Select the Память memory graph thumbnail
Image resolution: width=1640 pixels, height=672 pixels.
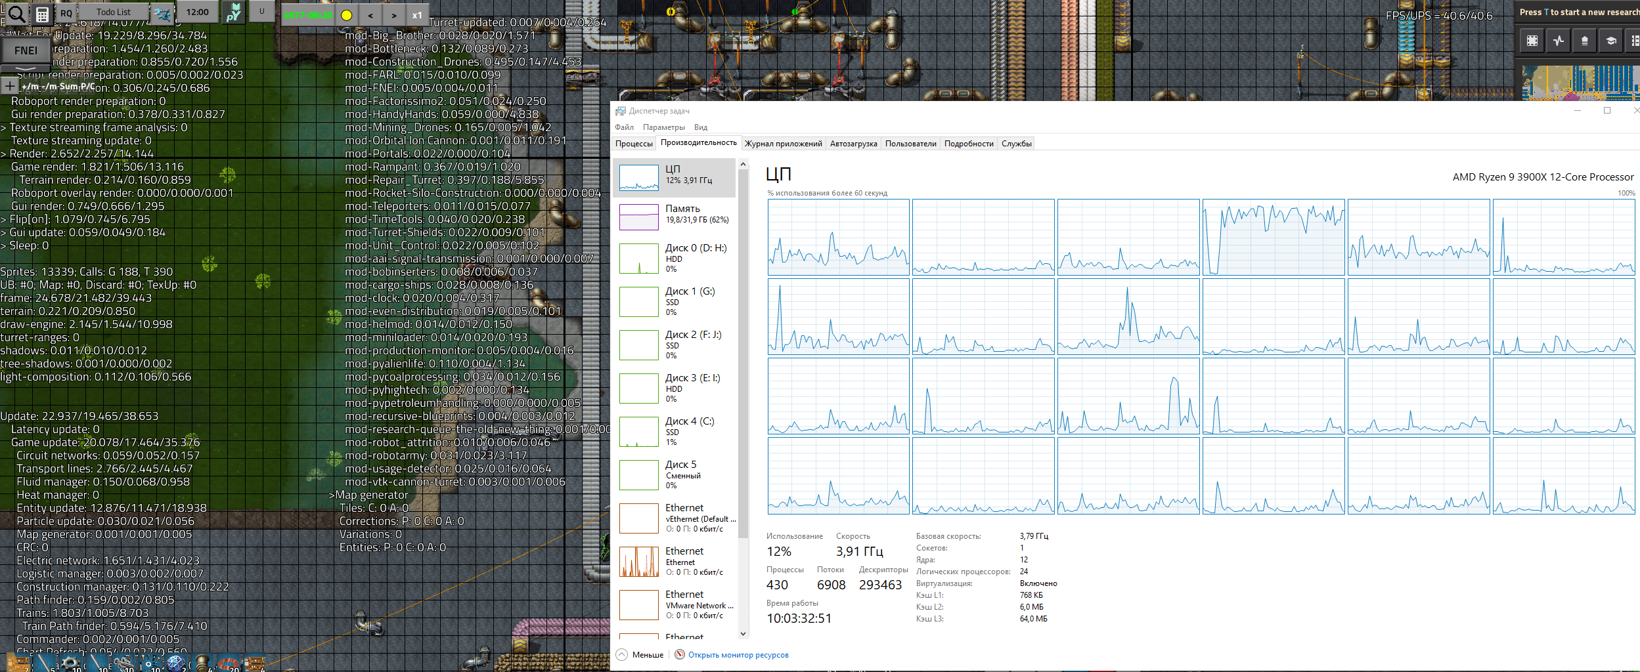(639, 217)
